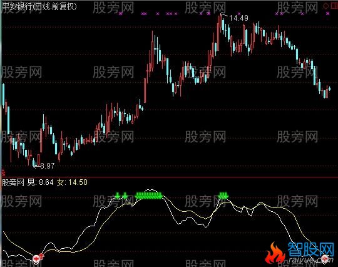Click the rightmost purple x marker on top row
338x267 pixels.
[327, 14]
